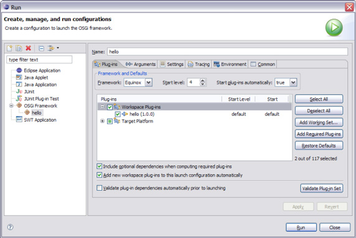Image resolution: width=356 pixels, height=238 pixels.
Task: Toggle Add new workspace plug-ins automatically checkbox
Action: (x=99, y=175)
